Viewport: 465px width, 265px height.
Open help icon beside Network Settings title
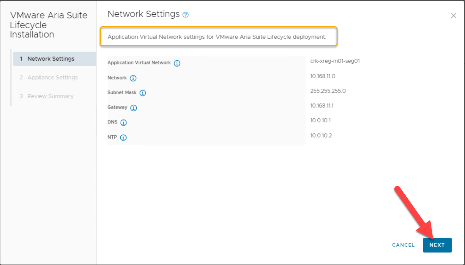tap(185, 15)
